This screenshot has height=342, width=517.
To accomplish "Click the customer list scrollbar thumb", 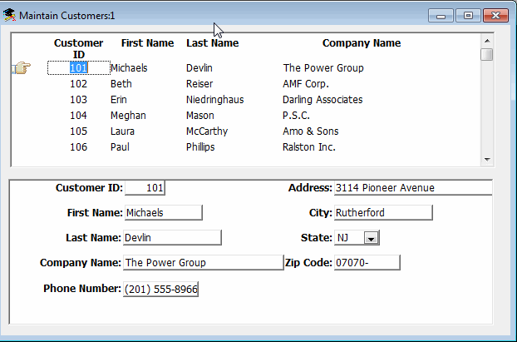I will tap(486, 55).
